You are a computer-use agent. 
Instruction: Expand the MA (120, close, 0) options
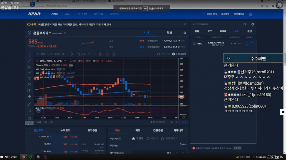pyautogui.click(x=55, y=73)
